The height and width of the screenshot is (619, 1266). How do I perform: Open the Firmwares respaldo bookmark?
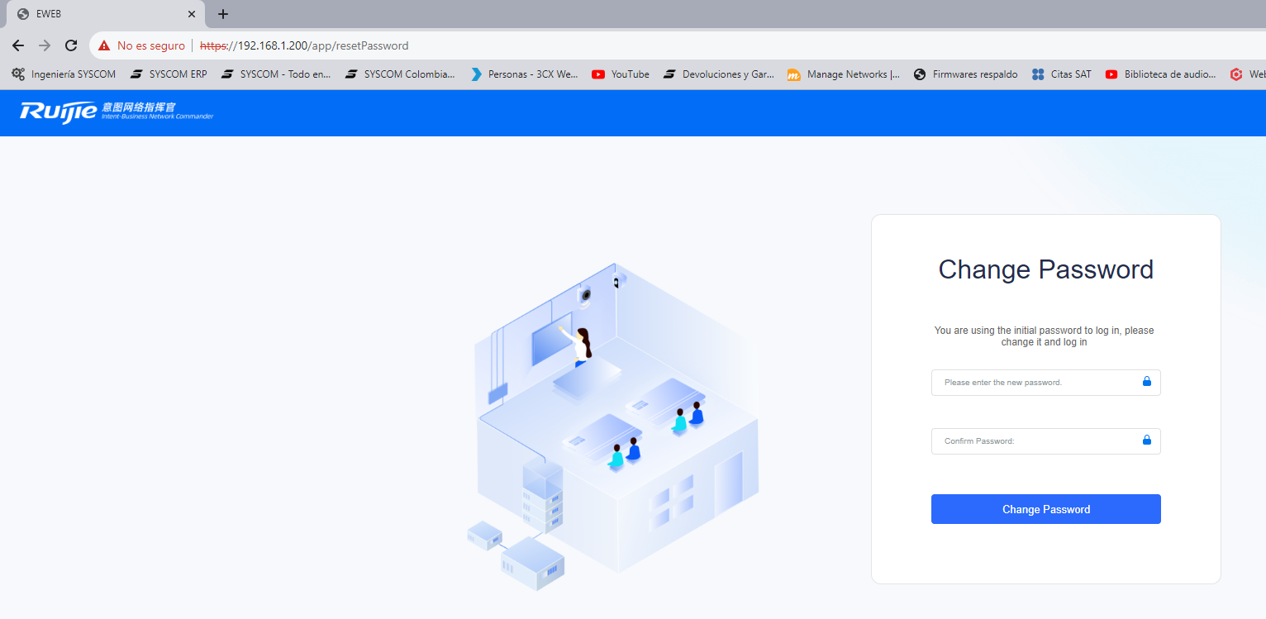965,74
